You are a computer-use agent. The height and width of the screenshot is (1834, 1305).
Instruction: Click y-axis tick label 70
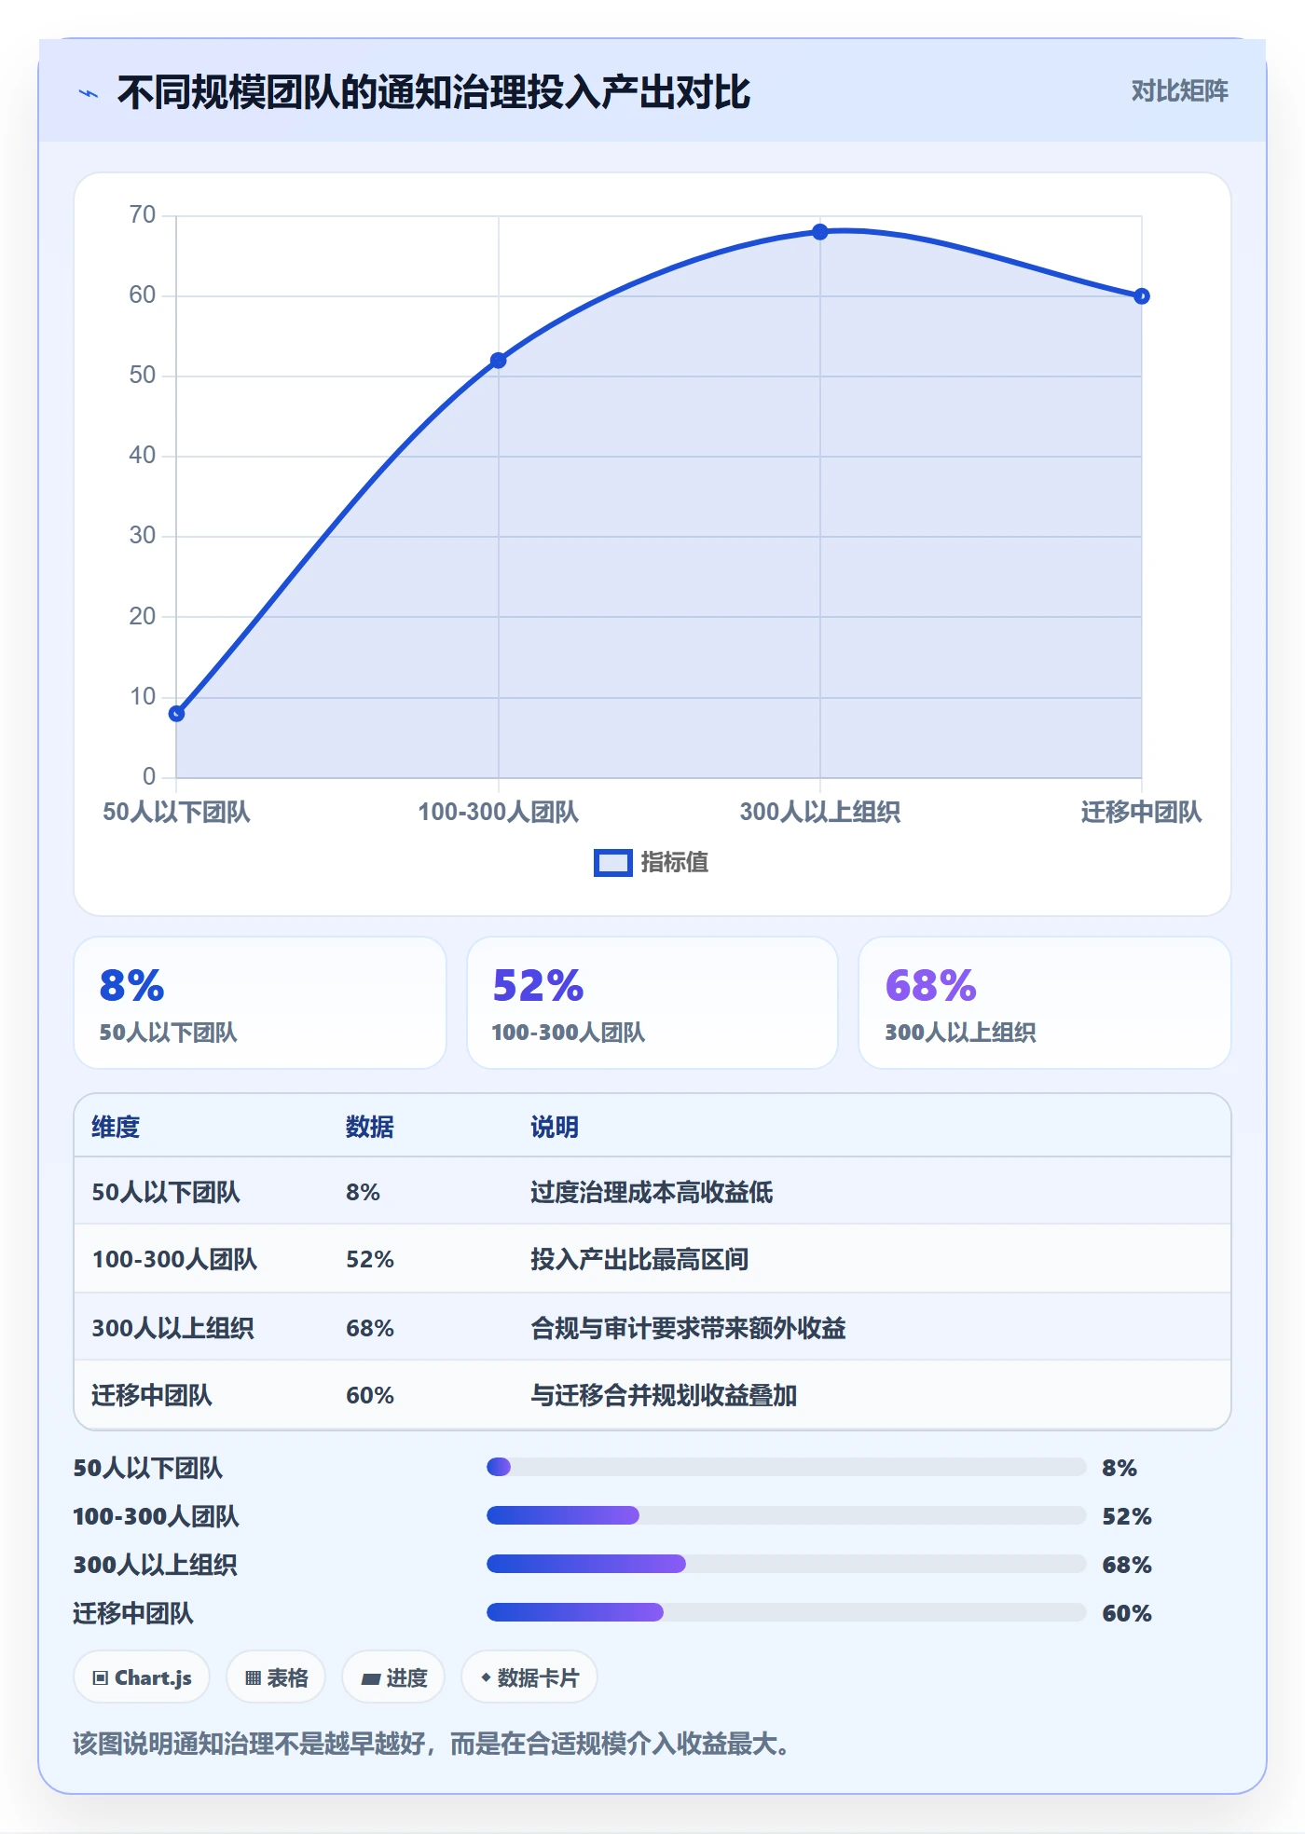143,215
